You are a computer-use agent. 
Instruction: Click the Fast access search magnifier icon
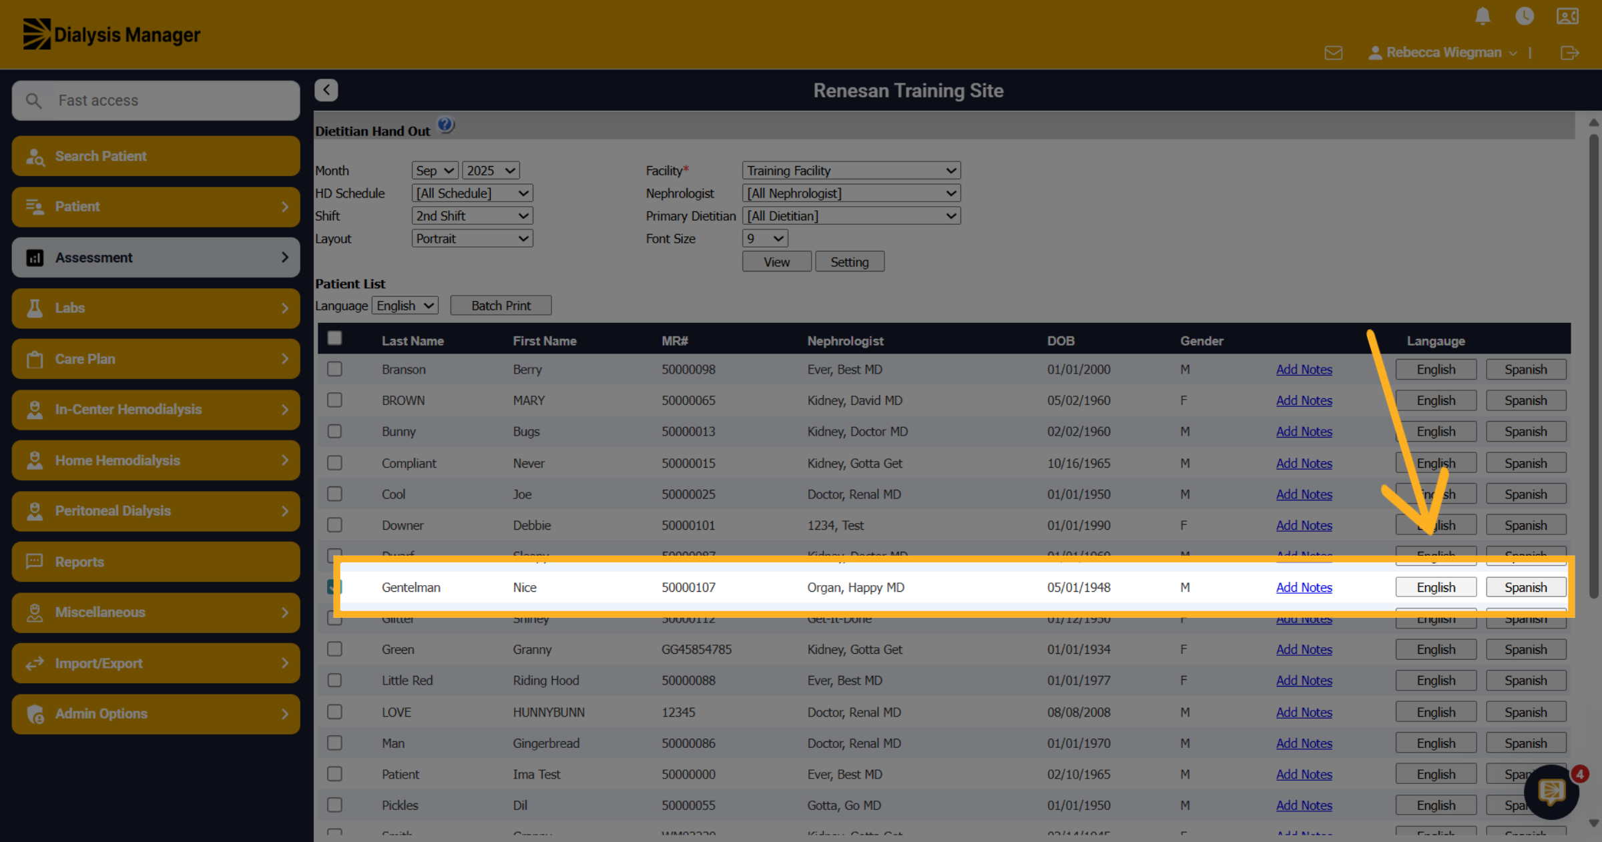click(33, 101)
